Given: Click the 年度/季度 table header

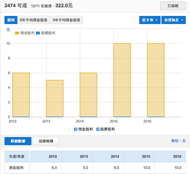Looking at the screenshot, I should pos(17,156).
